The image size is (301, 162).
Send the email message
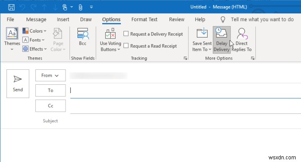pyautogui.click(x=18, y=84)
